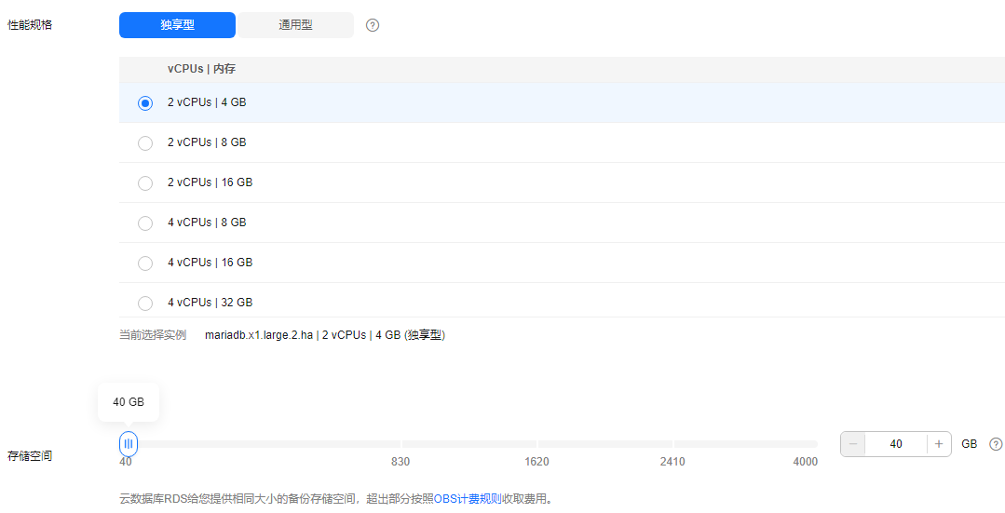Click the vCPUs | 内存 column header
The height and width of the screenshot is (513, 1005).
(x=202, y=69)
